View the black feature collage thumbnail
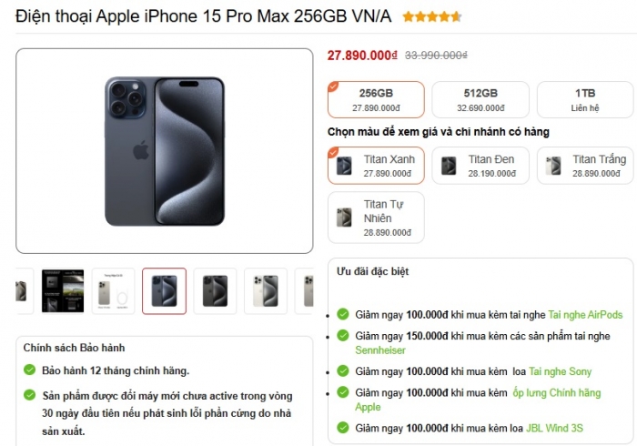 tap(63, 291)
